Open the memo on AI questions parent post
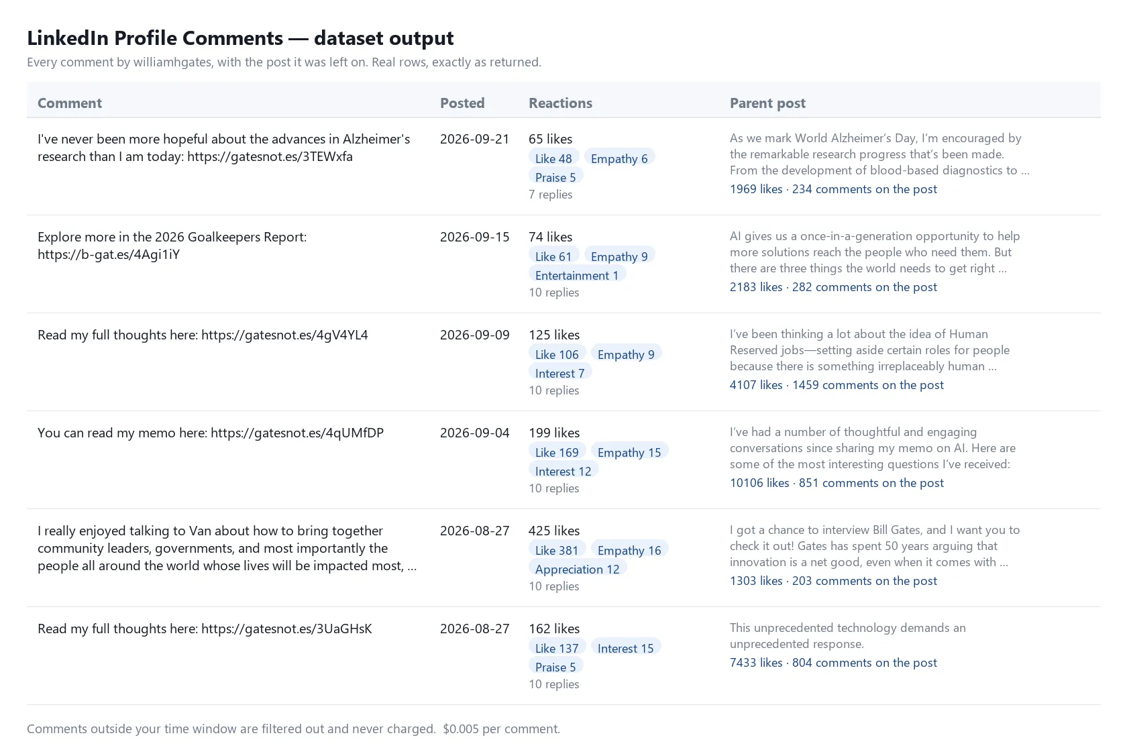 873,448
